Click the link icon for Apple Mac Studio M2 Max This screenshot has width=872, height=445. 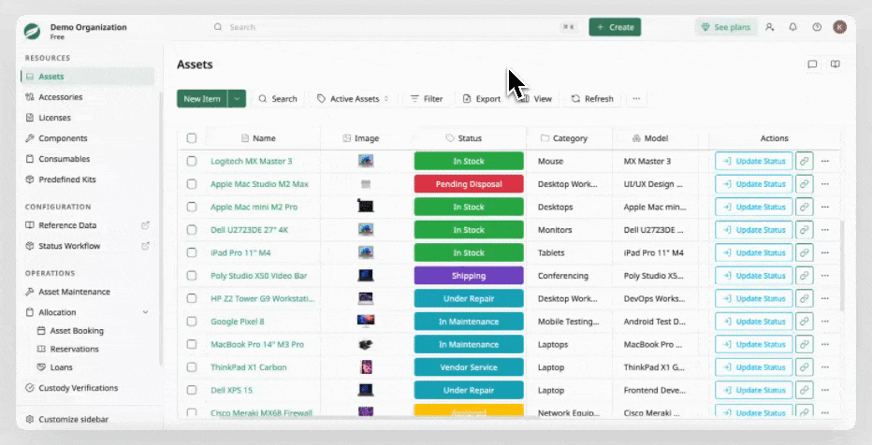[x=804, y=184]
